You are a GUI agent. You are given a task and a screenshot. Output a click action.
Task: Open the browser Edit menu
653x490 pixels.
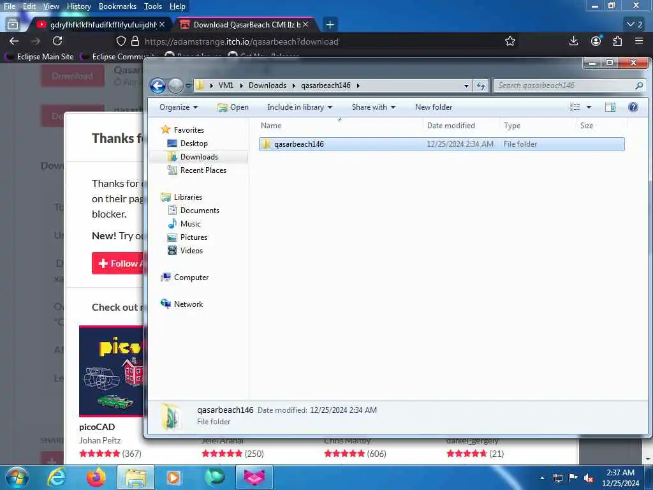[29, 6]
